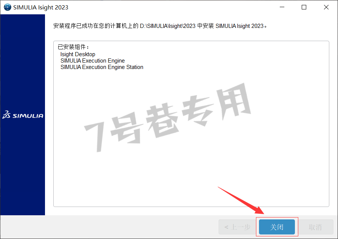The width and height of the screenshot is (338, 239).
Task: Maximize the Isight installer window
Action: tap(304, 7)
